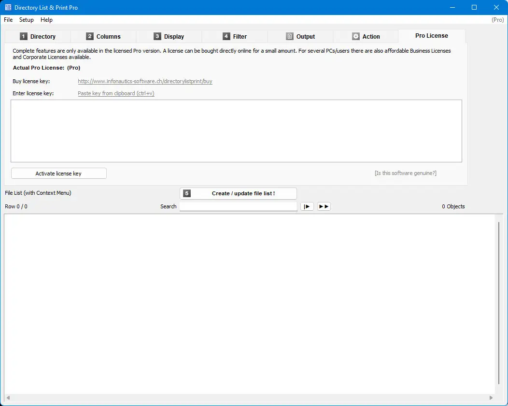
Task: Click the horizontal scrollbar left arrow
Action: point(8,398)
